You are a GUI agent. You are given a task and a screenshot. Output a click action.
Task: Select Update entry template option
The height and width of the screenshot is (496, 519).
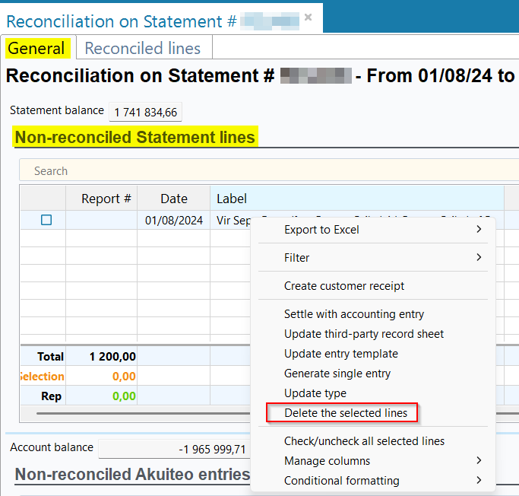(x=341, y=354)
